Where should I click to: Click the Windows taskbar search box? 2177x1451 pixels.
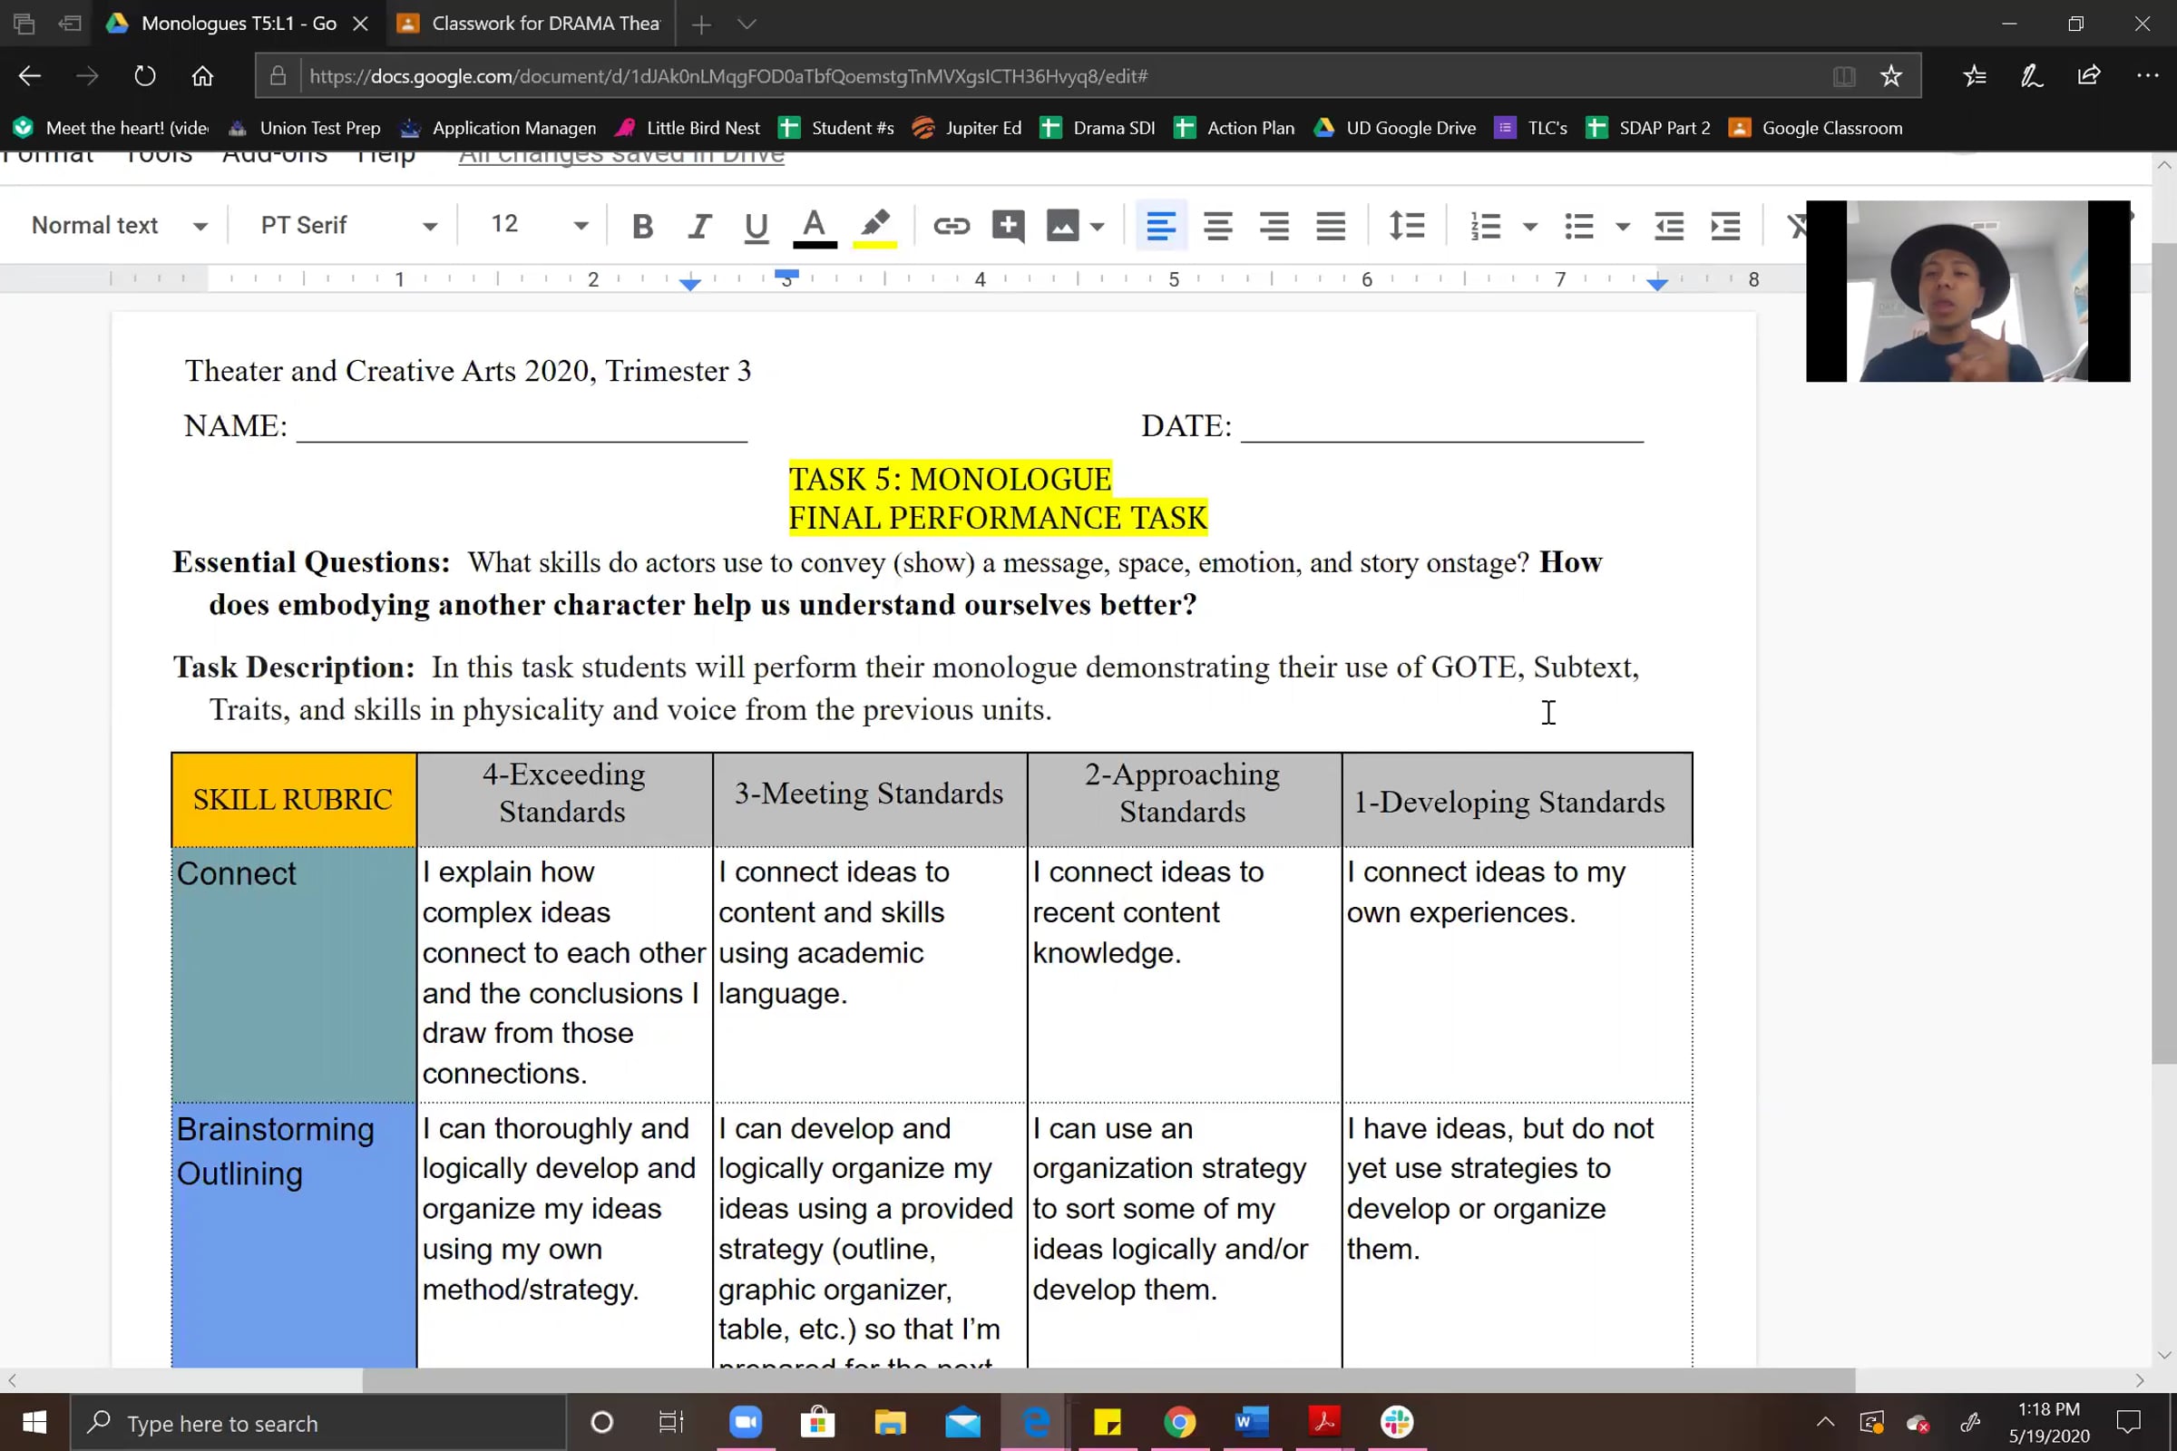pos(318,1423)
